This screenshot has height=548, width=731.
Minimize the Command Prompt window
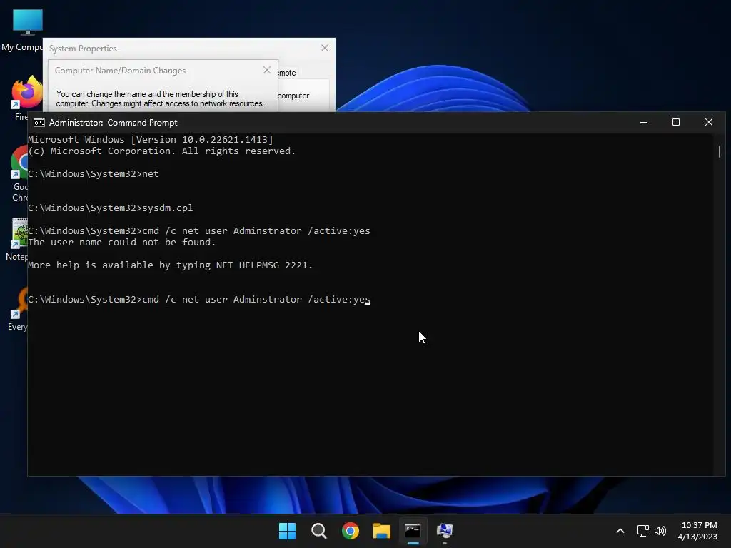coord(644,122)
